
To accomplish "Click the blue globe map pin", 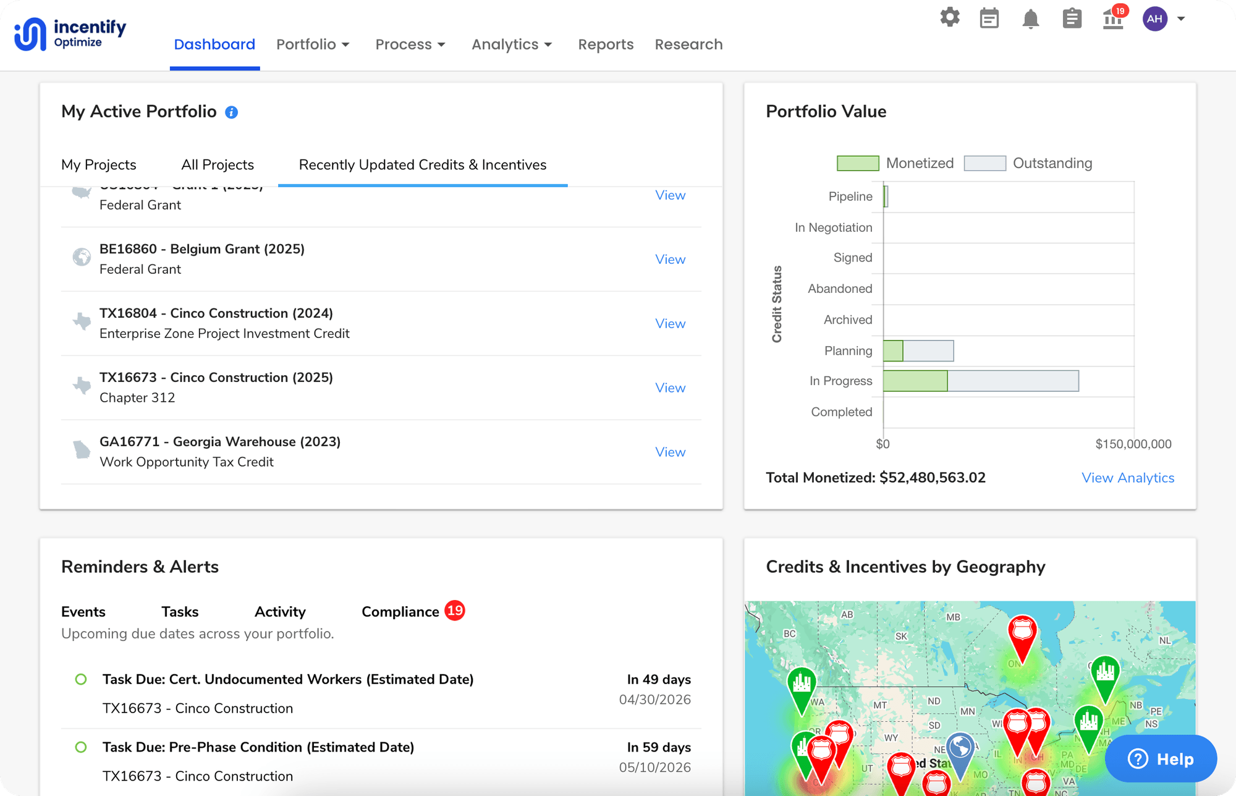I will [960, 755].
